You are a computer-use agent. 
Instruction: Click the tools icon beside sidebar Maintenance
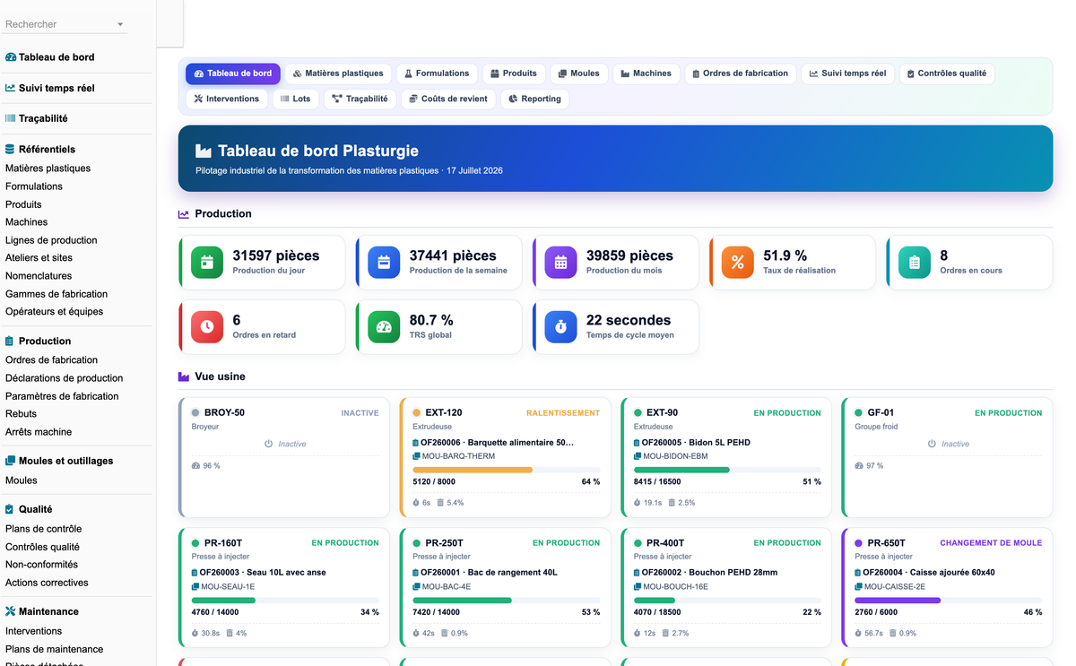[x=11, y=611]
